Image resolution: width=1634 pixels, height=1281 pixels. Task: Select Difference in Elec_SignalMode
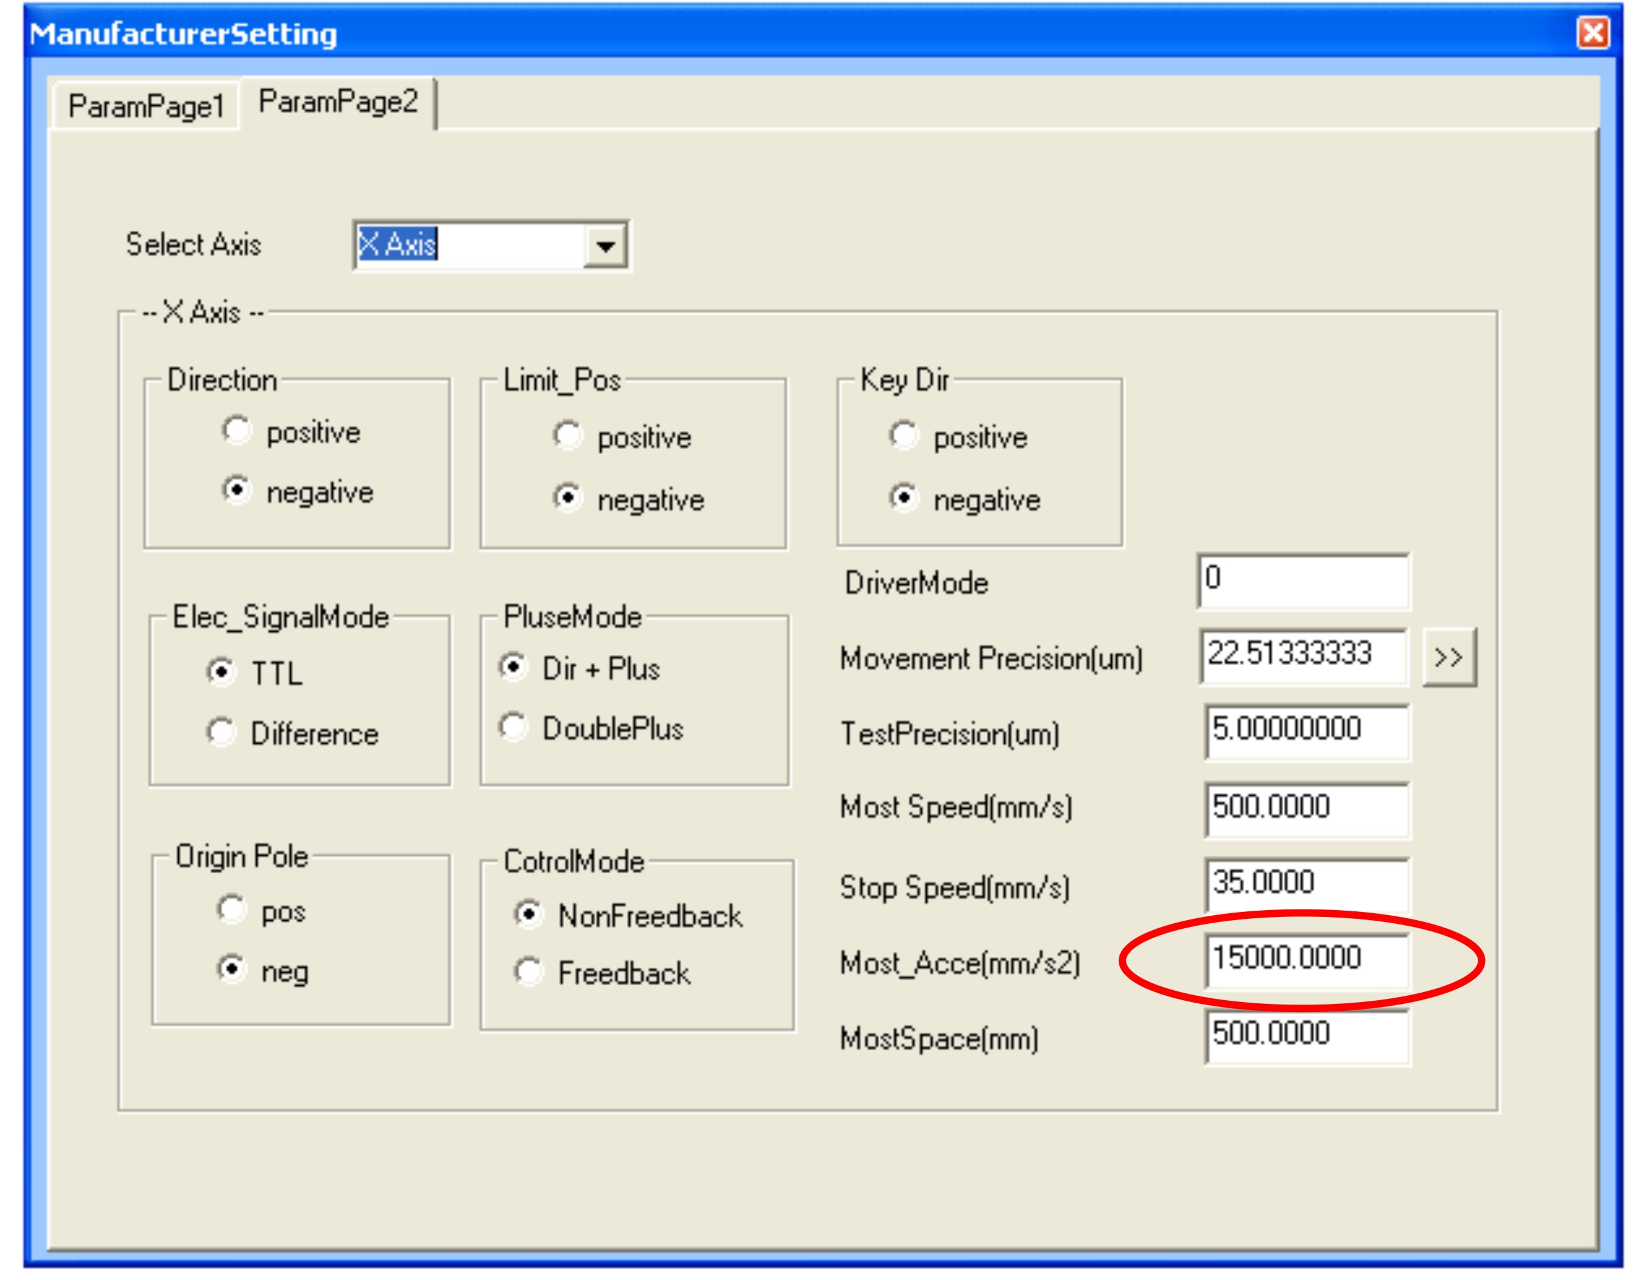point(221,732)
